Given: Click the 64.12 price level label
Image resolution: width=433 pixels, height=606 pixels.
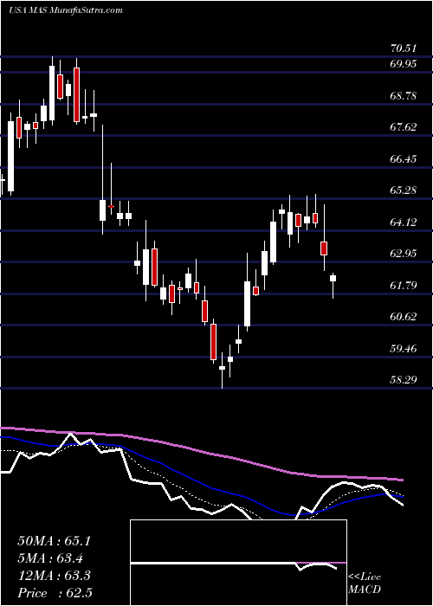Looking at the screenshot, I should [404, 222].
